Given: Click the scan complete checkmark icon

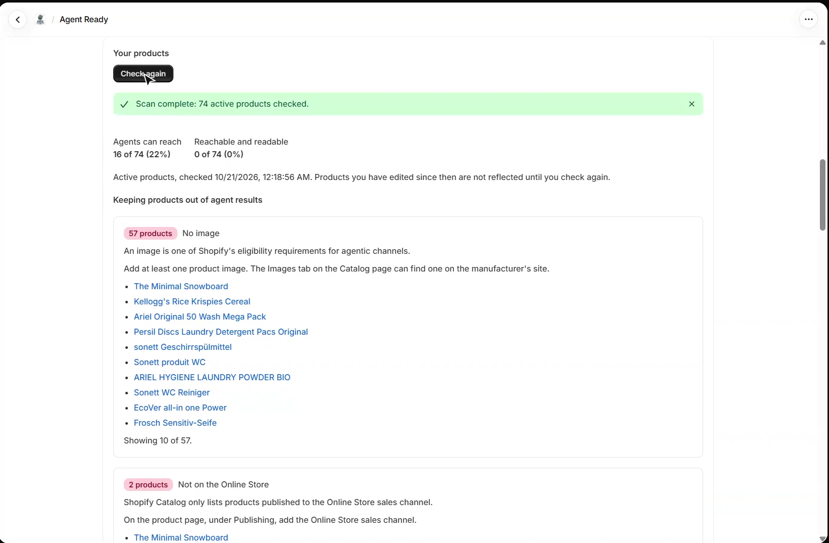Looking at the screenshot, I should pyautogui.click(x=124, y=104).
